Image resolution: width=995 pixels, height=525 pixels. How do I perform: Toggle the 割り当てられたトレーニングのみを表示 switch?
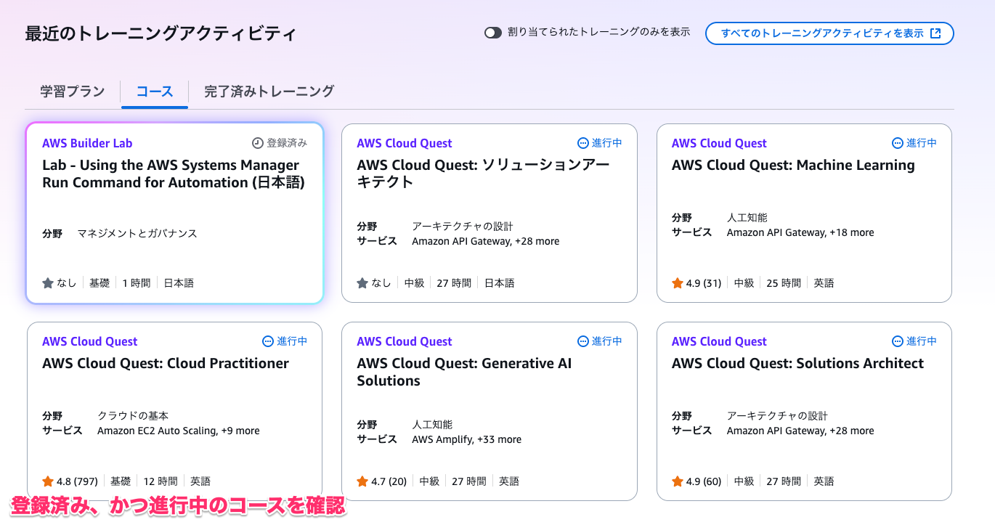[493, 33]
